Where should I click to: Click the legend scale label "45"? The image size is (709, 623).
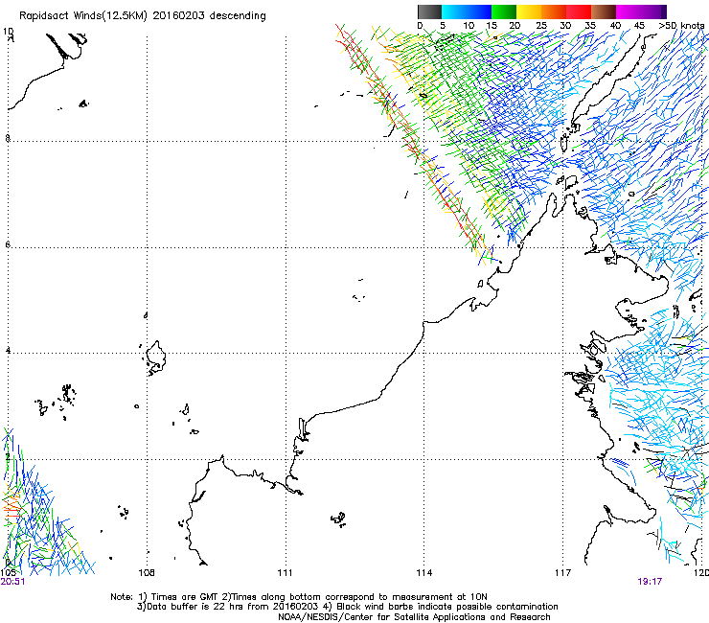(x=639, y=26)
